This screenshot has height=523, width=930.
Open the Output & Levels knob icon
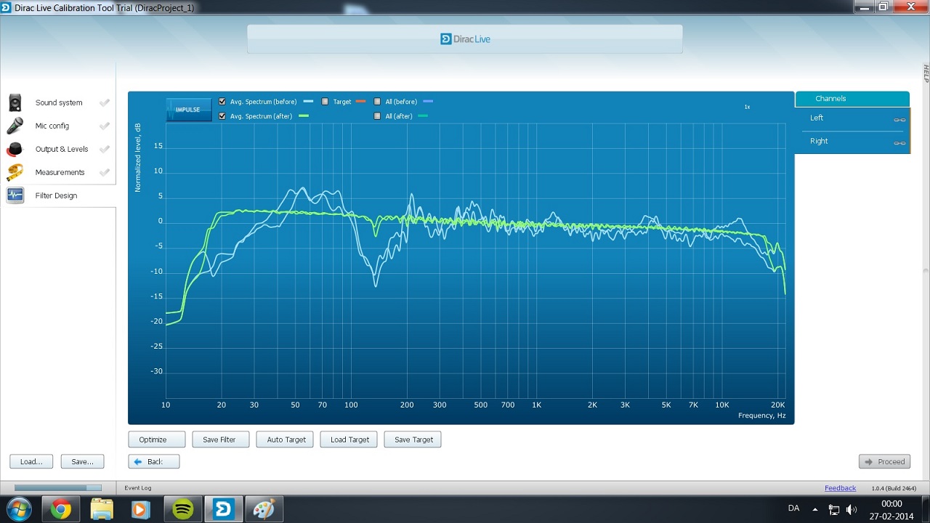click(x=15, y=149)
